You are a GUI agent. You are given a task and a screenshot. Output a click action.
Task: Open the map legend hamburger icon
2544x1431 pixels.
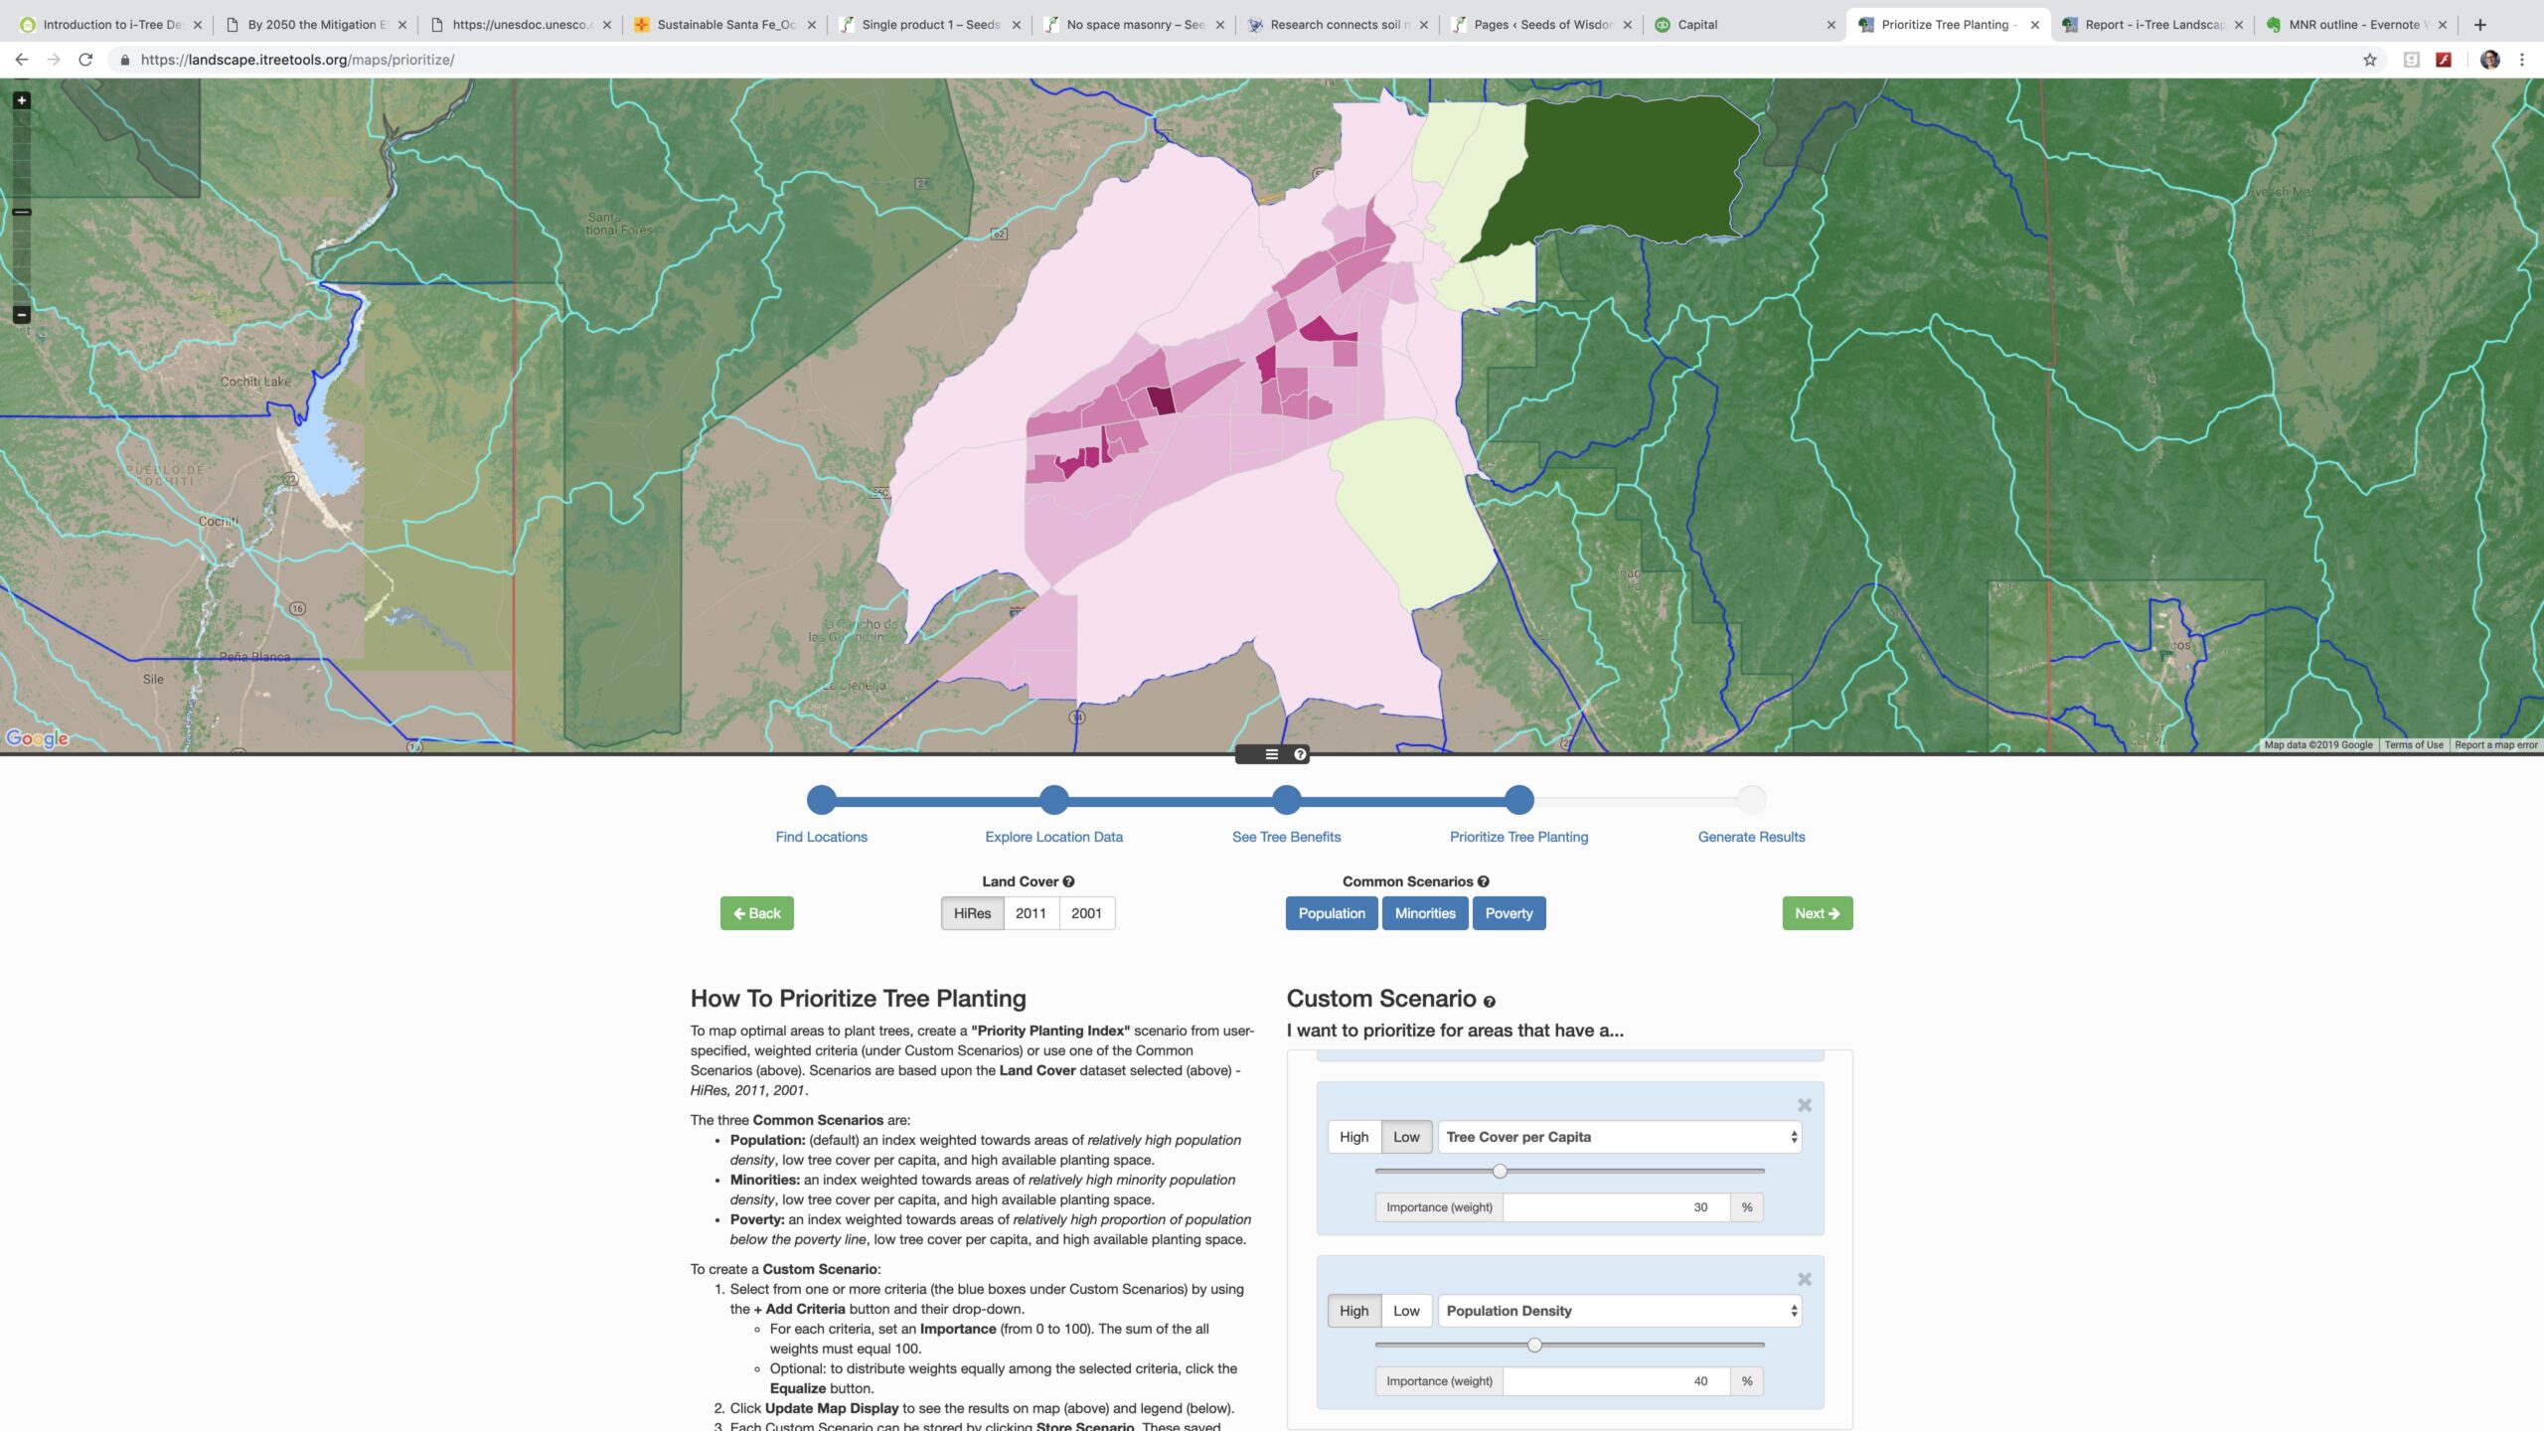(x=1271, y=754)
